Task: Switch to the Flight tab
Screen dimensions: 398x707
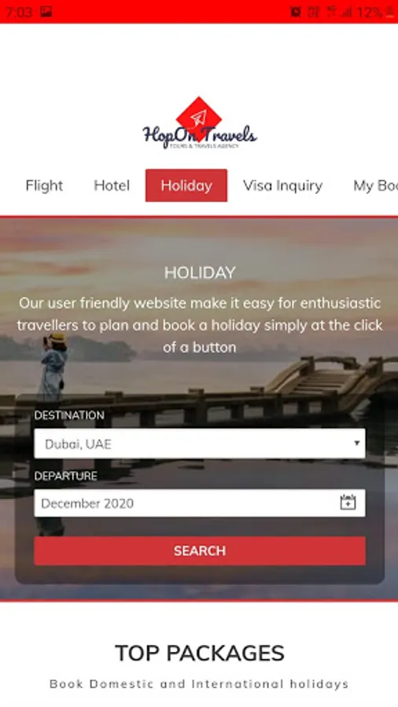Action: [44, 185]
